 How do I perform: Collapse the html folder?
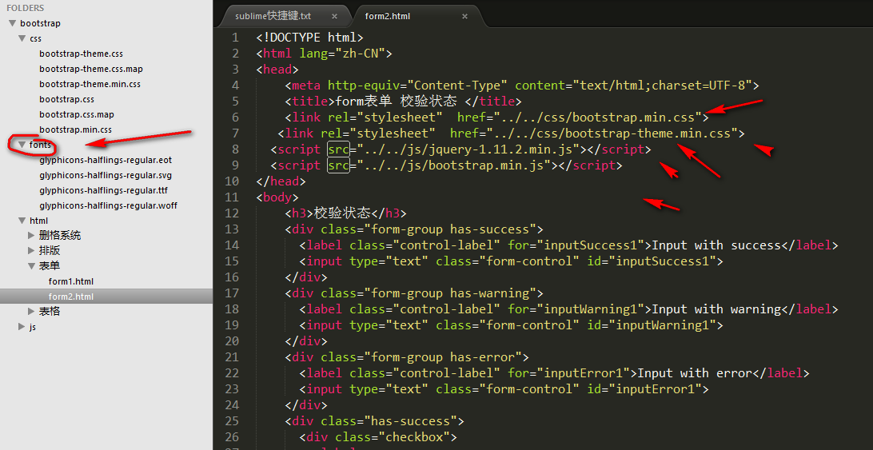[22, 221]
